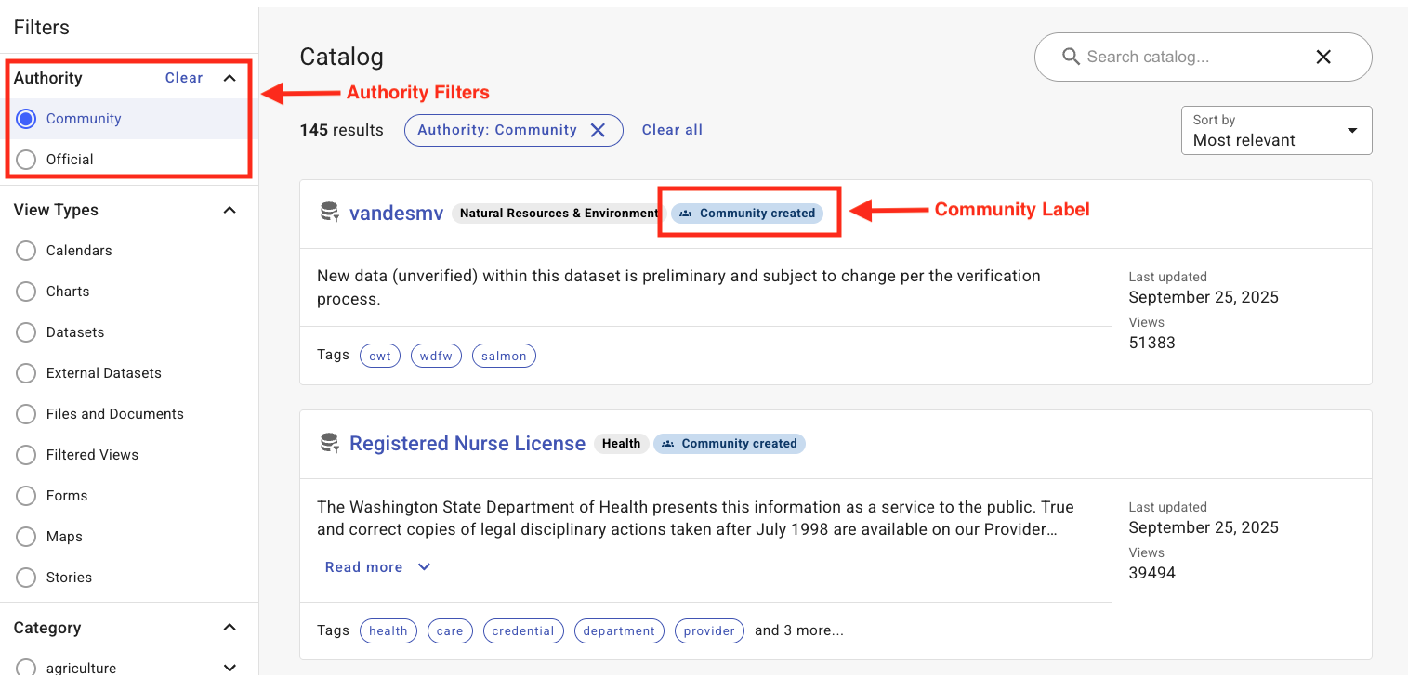The width and height of the screenshot is (1408, 675).
Task: Click 'and 3 more...' tags text
Action: coord(799,630)
